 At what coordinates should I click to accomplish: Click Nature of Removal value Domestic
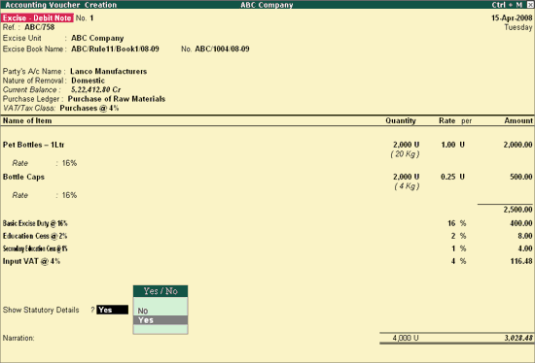pos(88,81)
